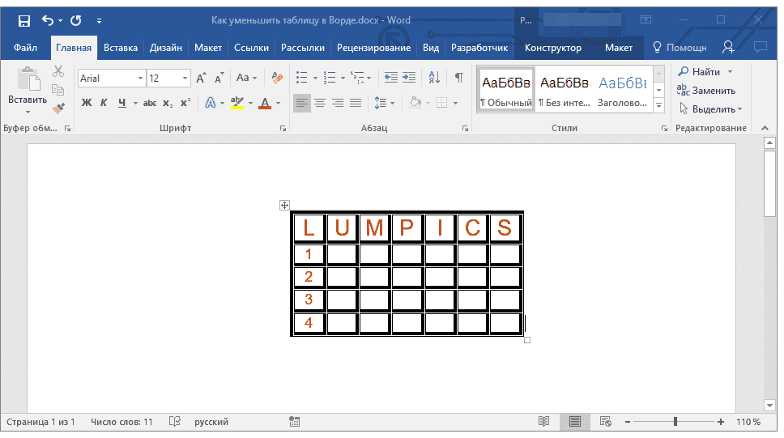
Task: Align text to the right
Action: coord(338,103)
